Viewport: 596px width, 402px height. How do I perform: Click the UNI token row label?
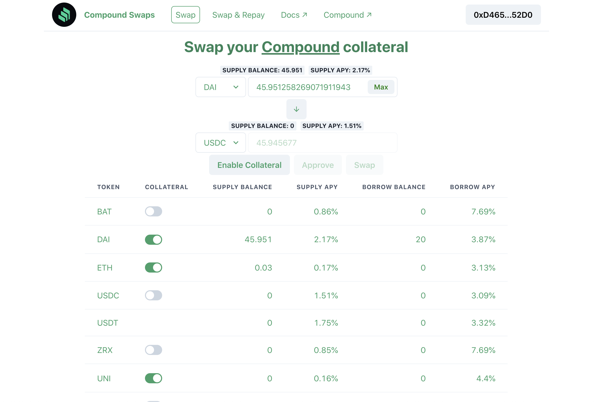pos(104,379)
